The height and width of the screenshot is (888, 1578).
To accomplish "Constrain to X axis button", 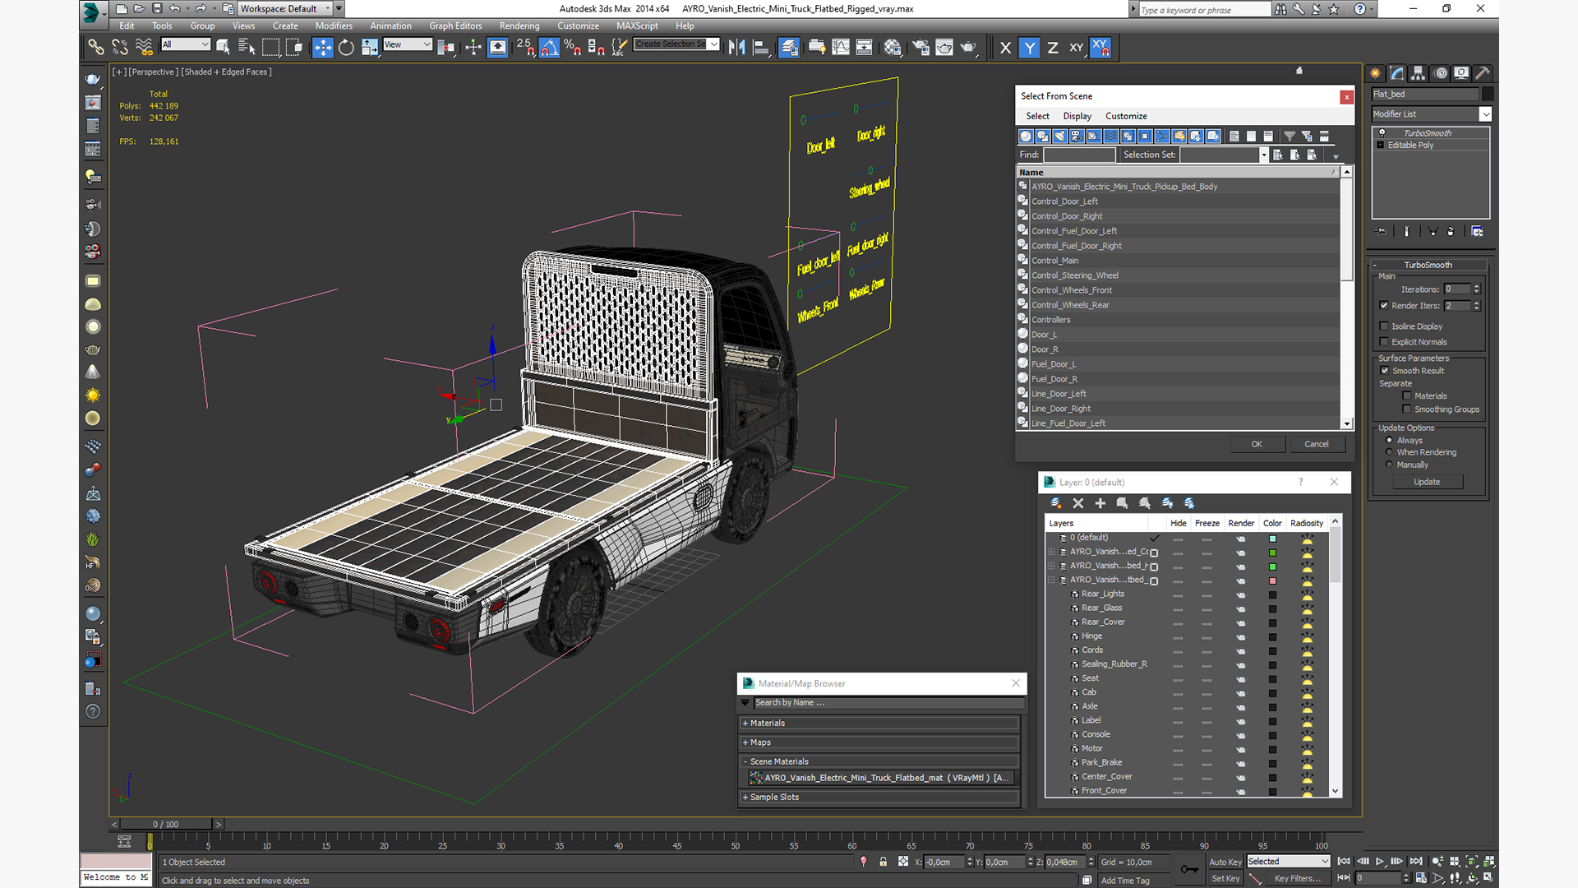I will coord(1005,48).
